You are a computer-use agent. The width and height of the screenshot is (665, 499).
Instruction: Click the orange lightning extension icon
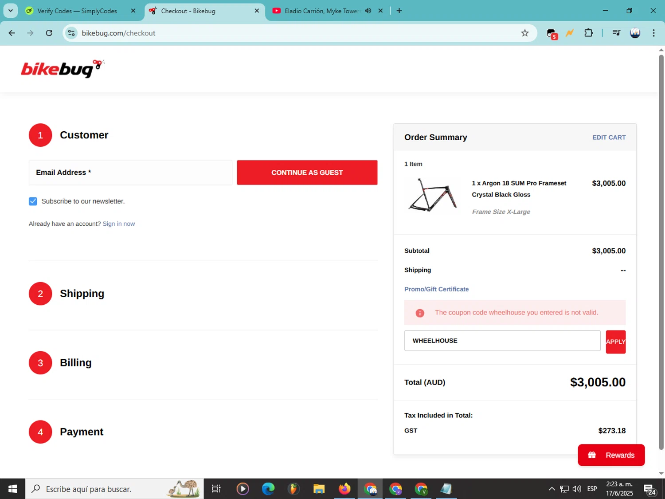(x=570, y=33)
